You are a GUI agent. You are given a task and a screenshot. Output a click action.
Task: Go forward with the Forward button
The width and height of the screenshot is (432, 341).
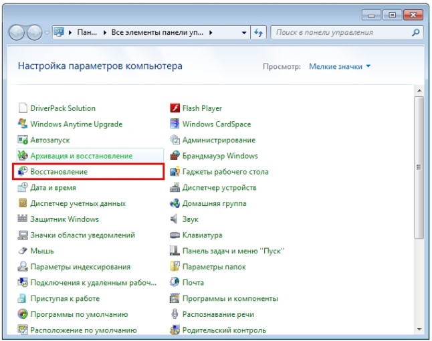35,32
